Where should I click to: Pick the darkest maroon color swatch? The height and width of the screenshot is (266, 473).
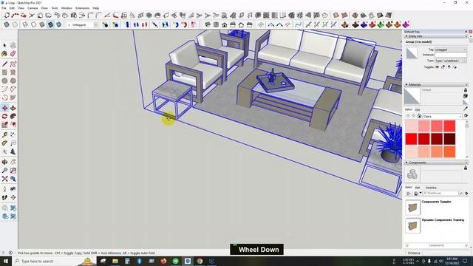click(449, 139)
